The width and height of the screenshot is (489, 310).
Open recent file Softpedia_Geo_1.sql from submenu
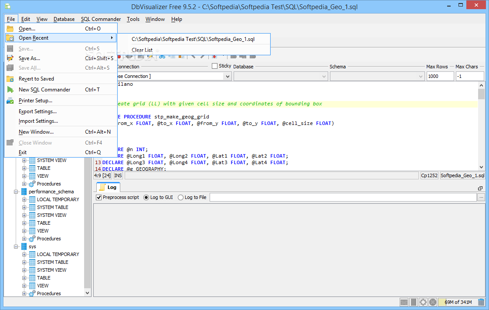click(194, 39)
